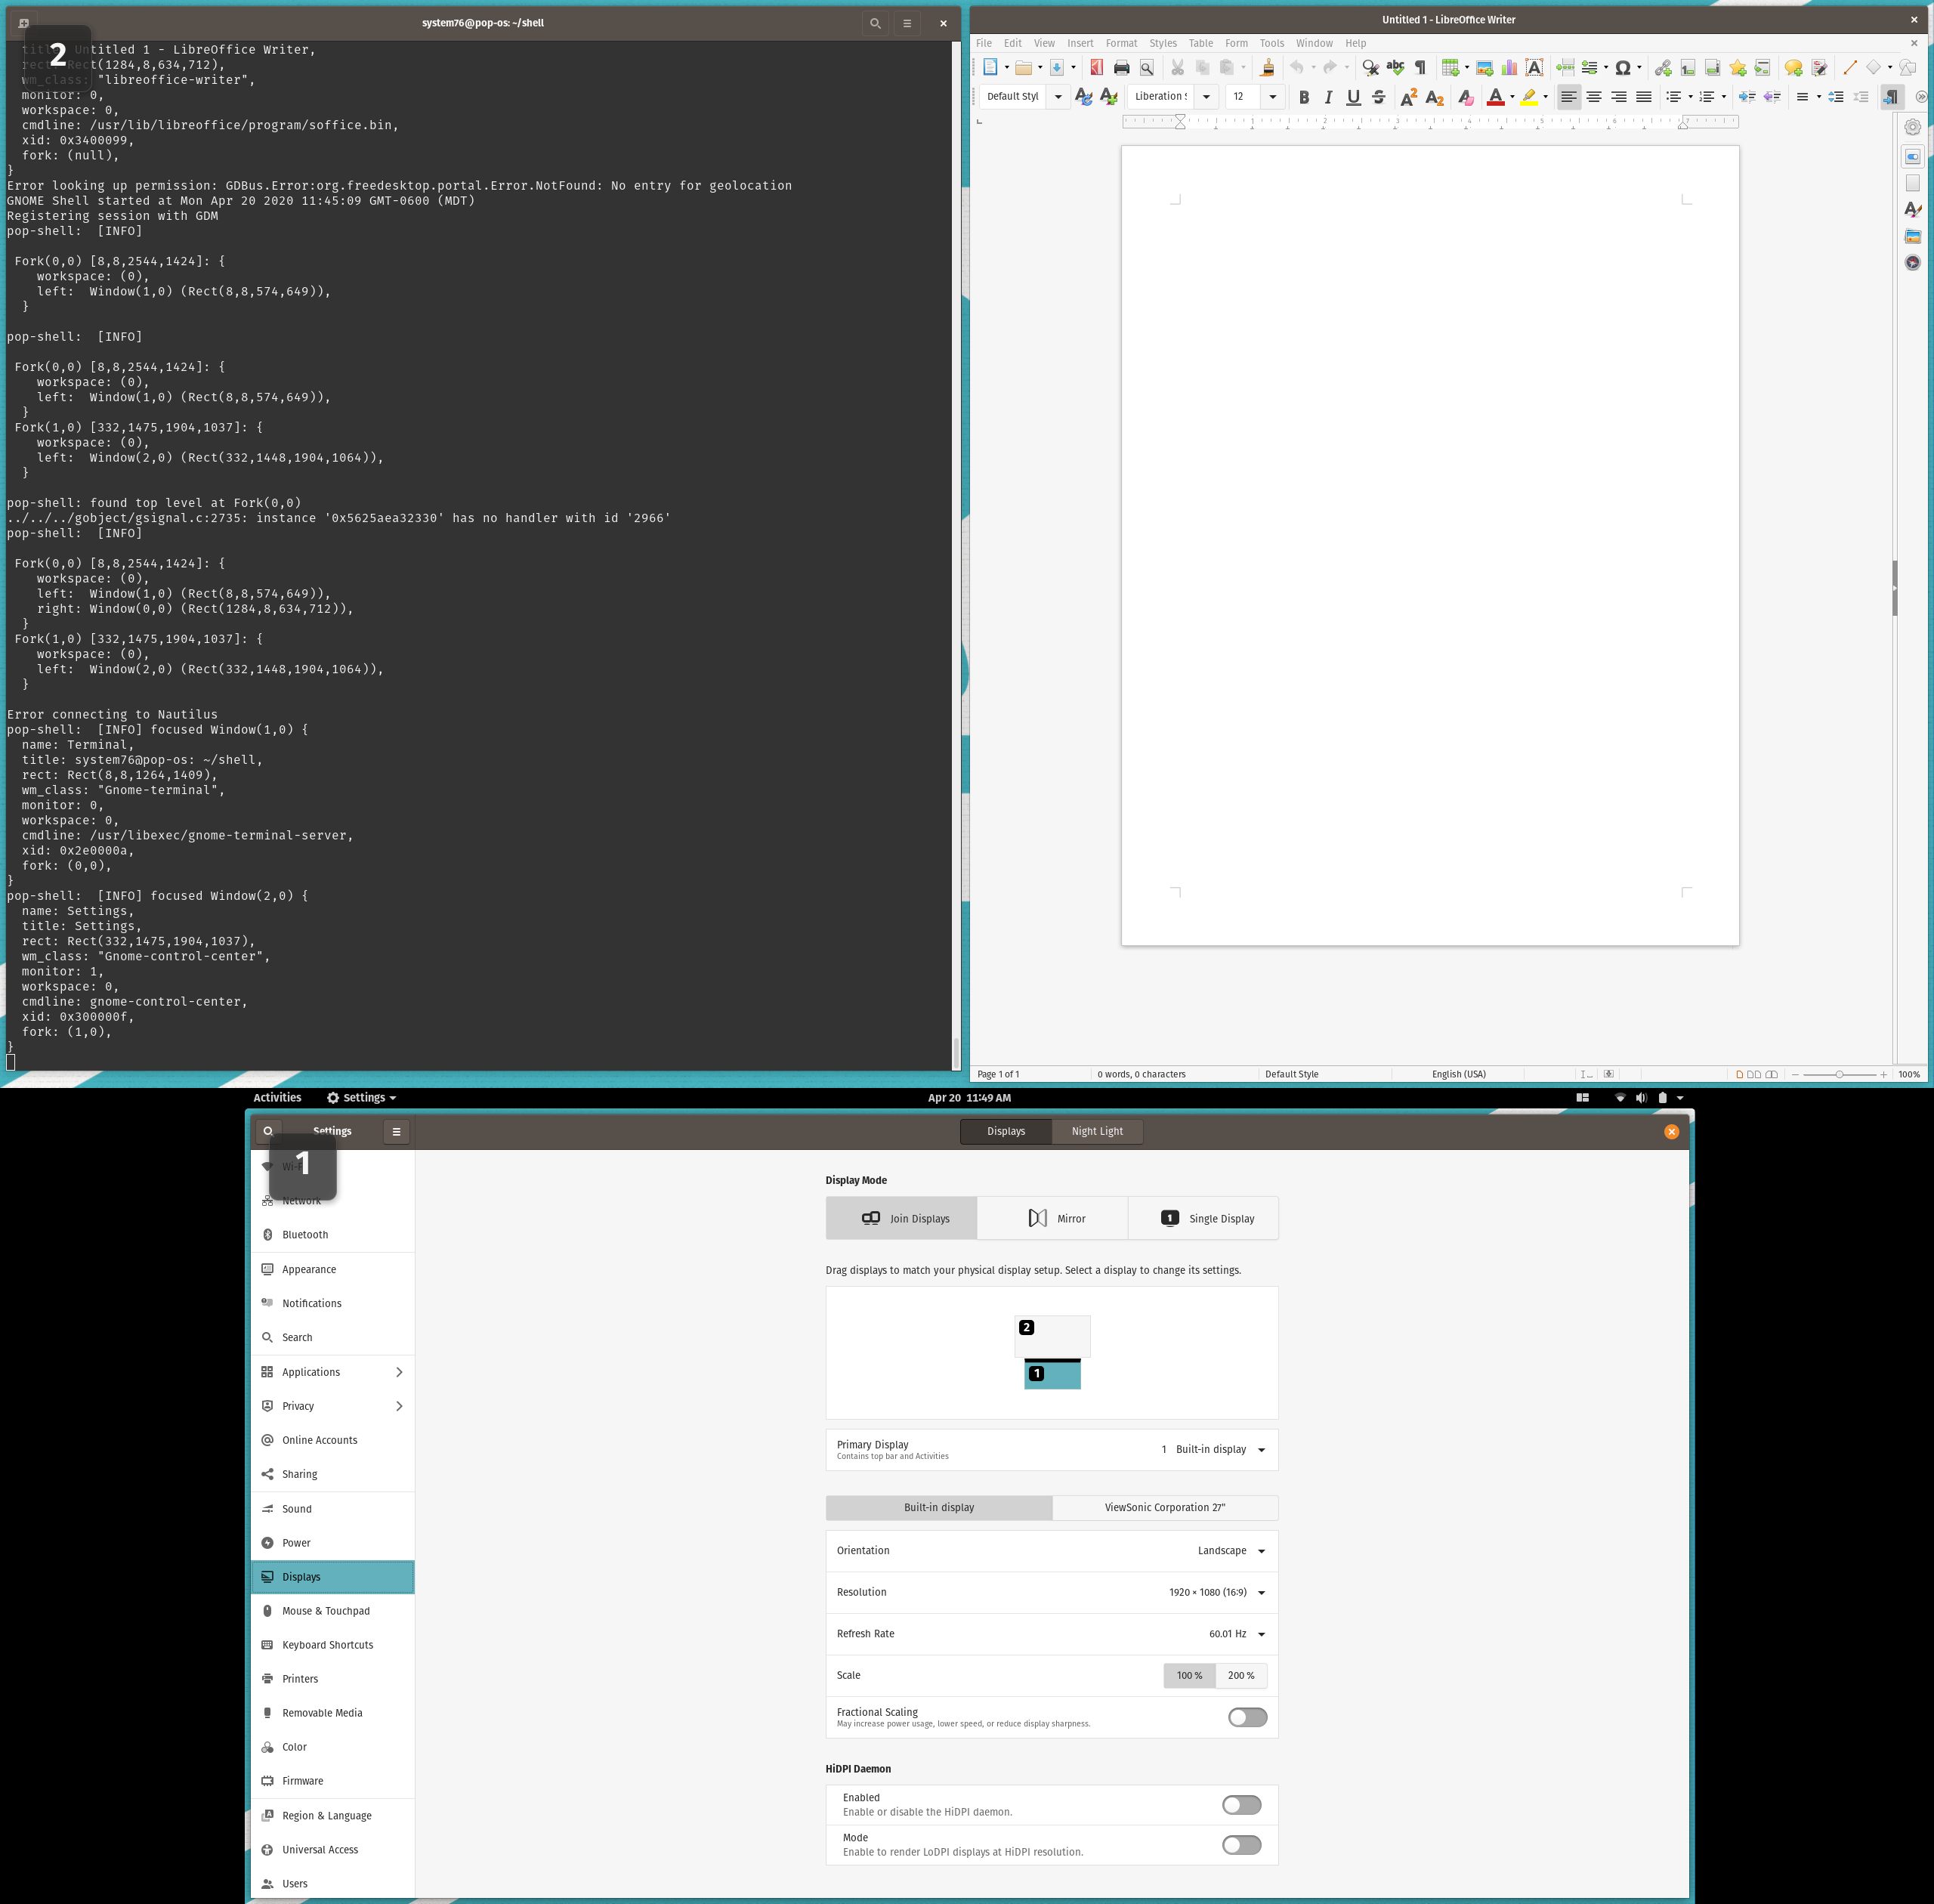The height and width of the screenshot is (1904, 1934).
Task: Expand Applications settings chevron
Action: (399, 1372)
